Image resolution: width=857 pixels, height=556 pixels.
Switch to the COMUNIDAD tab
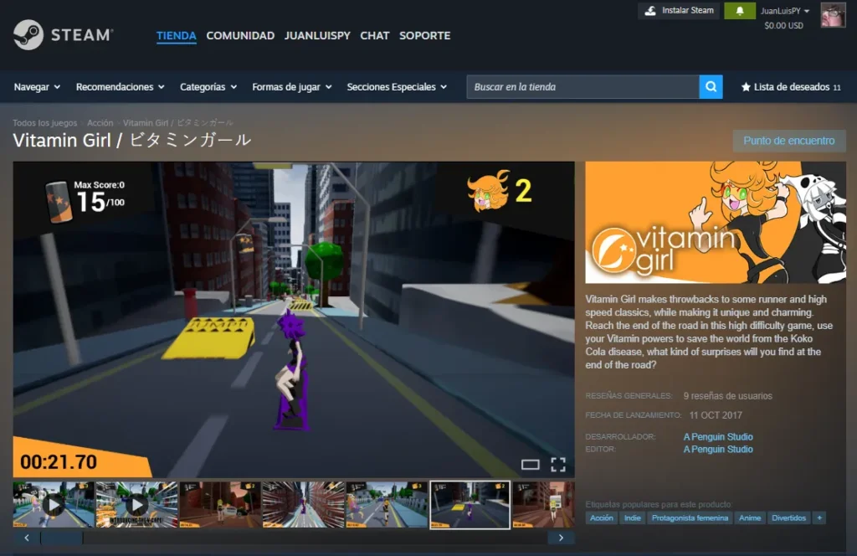[x=240, y=36]
